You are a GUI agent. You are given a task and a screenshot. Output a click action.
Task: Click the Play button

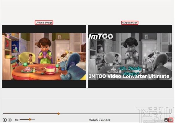(x=5, y=120)
